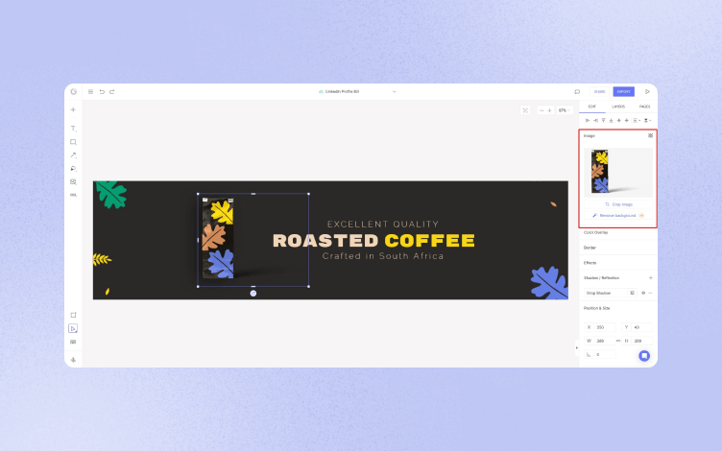Click the Y position input field
The height and width of the screenshot is (451, 722).
[x=637, y=327]
